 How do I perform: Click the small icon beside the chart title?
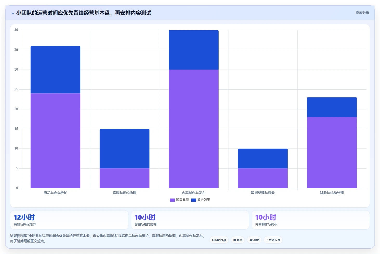[12, 13]
